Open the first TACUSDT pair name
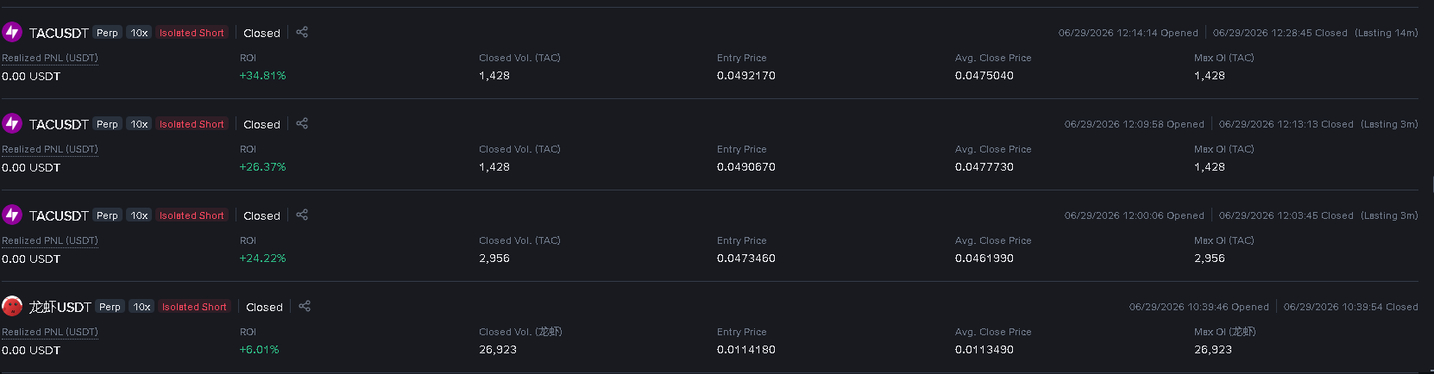This screenshot has width=1434, height=374. point(59,33)
